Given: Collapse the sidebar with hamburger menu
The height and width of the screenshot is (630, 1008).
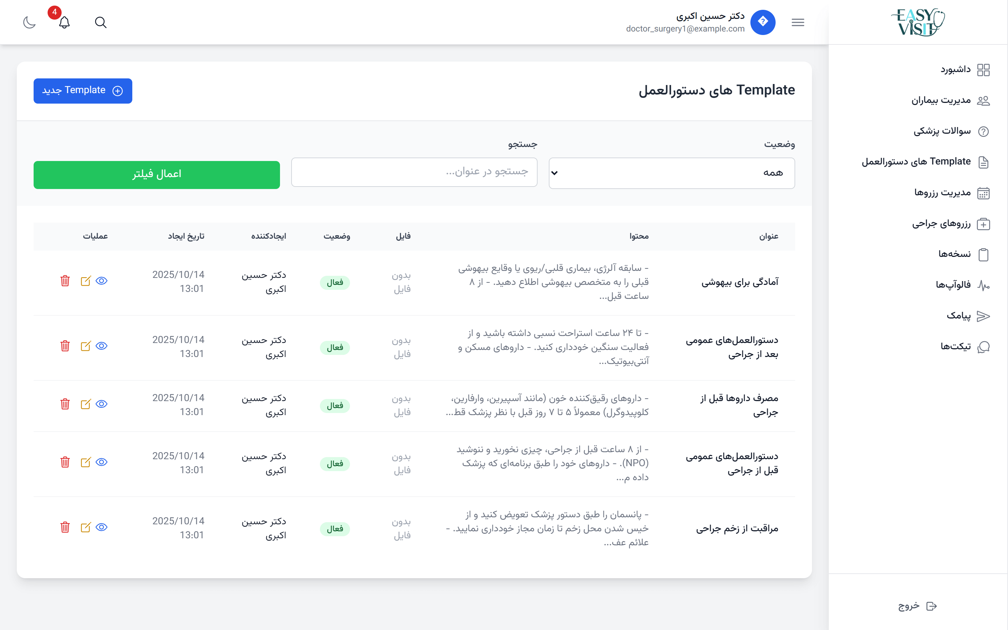Looking at the screenshot, I should pyautogui.click(x=798, y=22).
